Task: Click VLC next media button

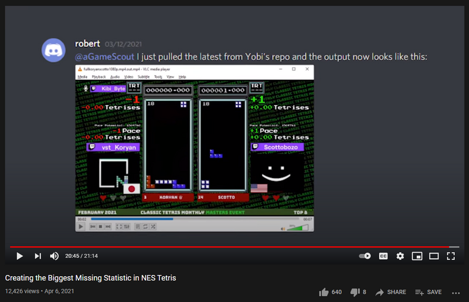Action: 108,226
